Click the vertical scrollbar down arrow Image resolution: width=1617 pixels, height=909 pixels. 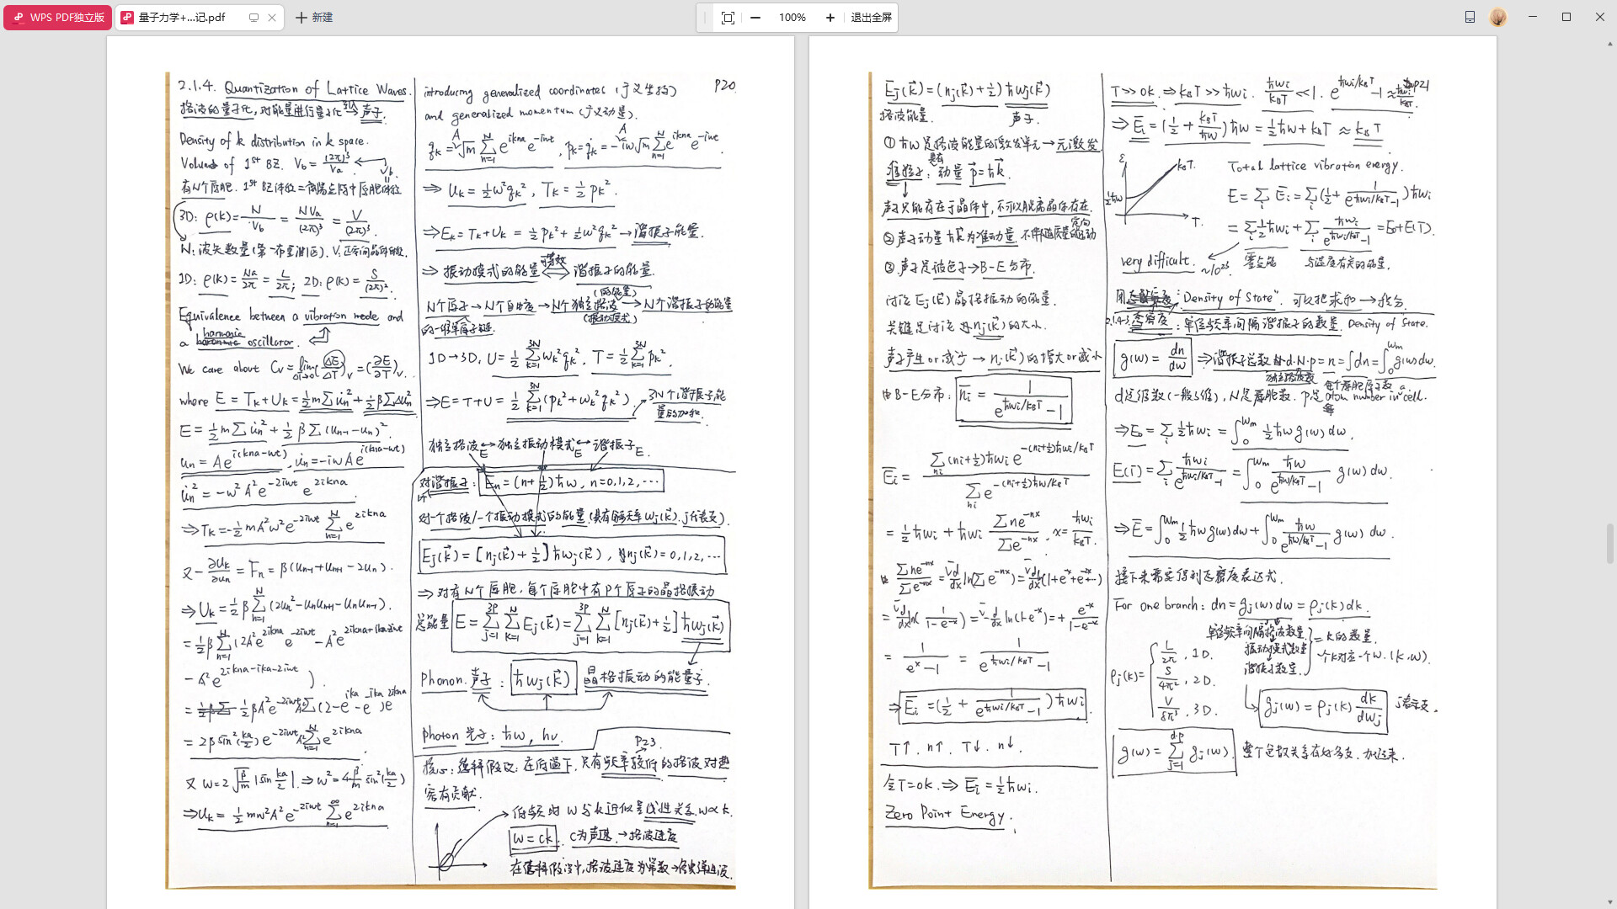tap(1611, 902)
